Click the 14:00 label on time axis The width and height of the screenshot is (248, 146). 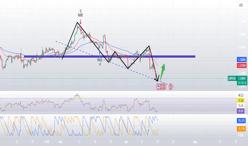46,142
